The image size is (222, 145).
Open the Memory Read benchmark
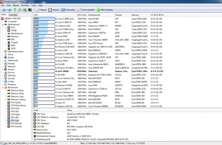click(17, 91)
